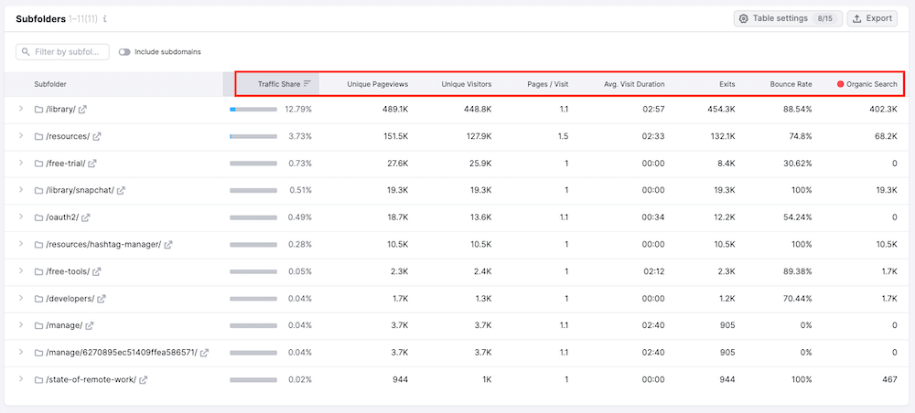915x413 pixels.
Task: Open /oauth2/ in new tab icon
Action: pos(85,217)
